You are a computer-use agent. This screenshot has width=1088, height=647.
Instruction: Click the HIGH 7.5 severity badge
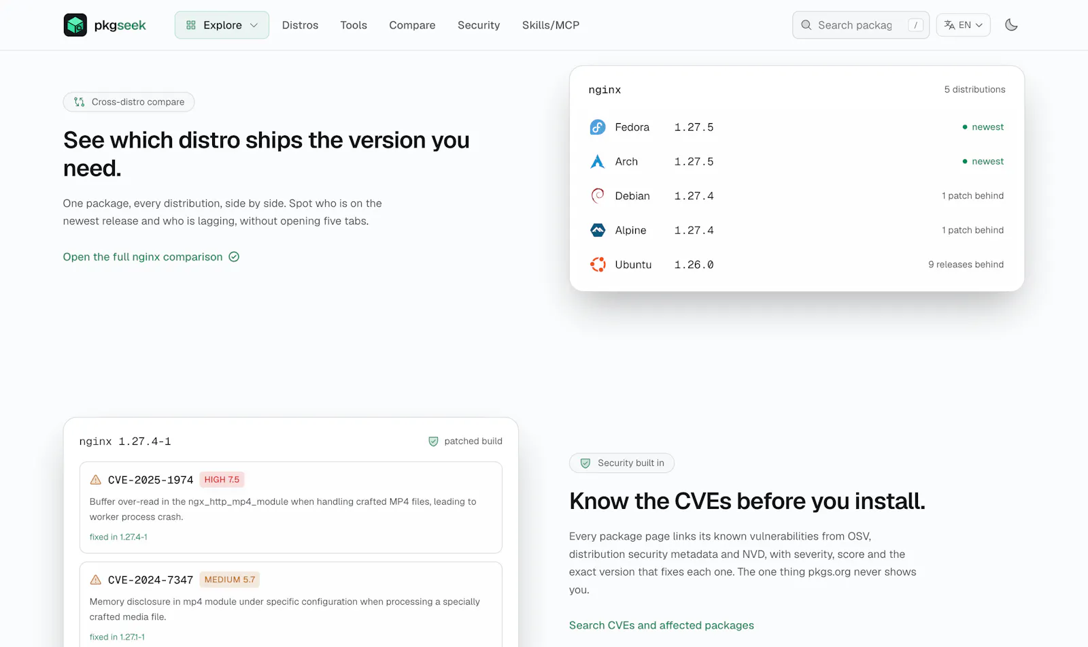(222, 480)
